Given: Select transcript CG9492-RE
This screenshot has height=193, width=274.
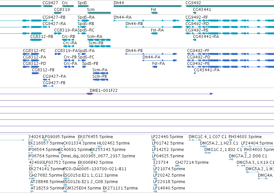Looking at the screenshot, I should pyautogui.click(x=230, y=33).
